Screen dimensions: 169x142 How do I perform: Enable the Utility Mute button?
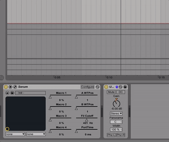[111, 92]
